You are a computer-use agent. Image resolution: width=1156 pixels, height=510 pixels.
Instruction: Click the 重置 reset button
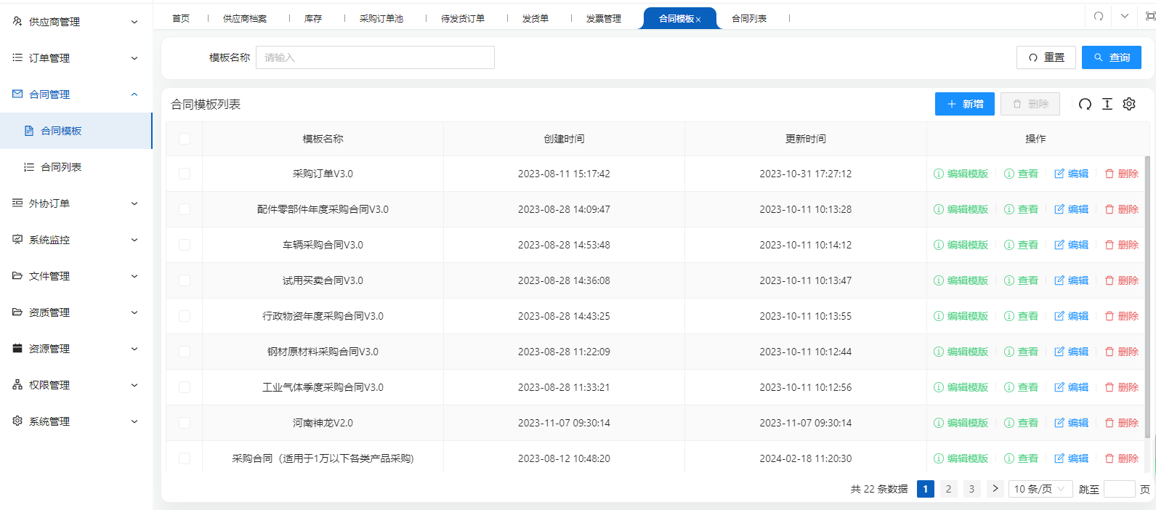click(x=1046, y=57)
